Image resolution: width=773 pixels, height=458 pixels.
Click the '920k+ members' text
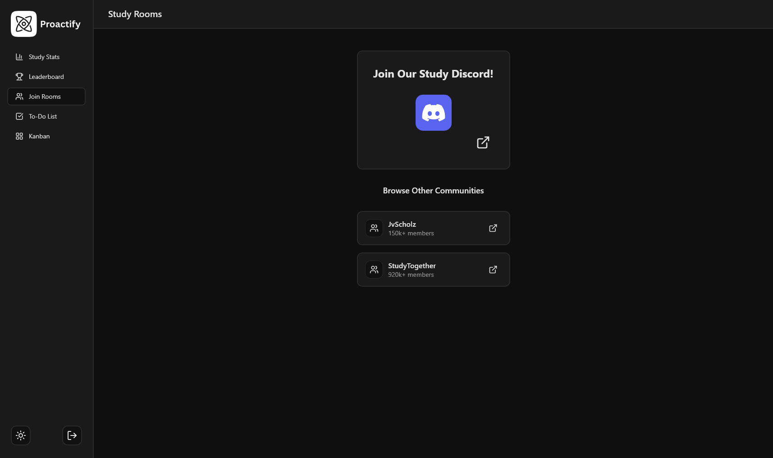pyautogui.click(x=411, y=275)
